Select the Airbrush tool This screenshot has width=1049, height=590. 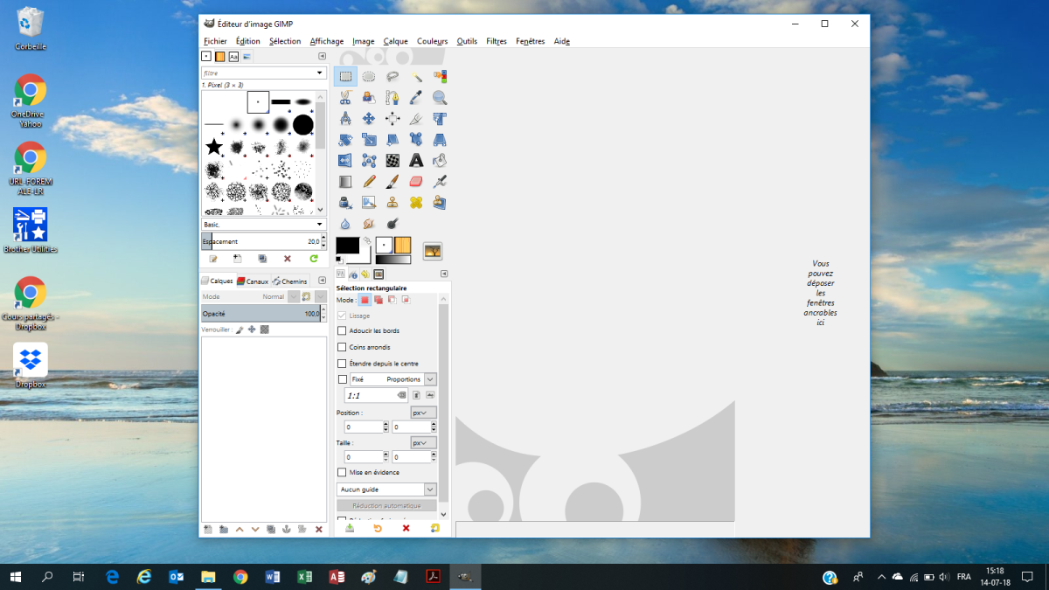click(440, 182)
